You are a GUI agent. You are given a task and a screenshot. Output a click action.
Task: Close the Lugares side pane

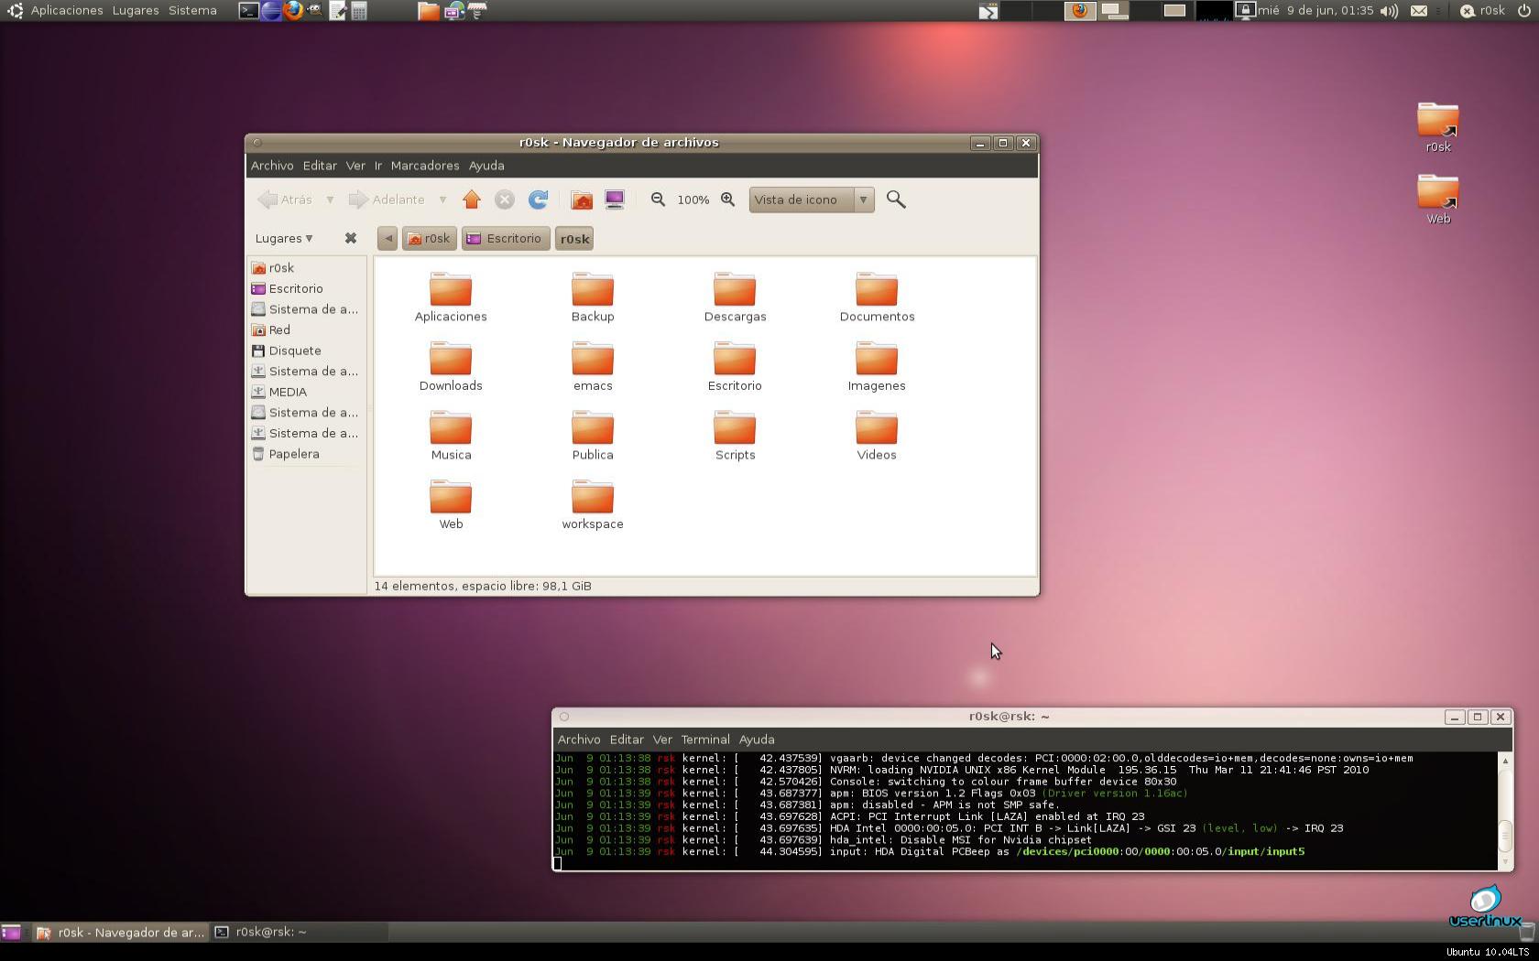coord(350,238)
